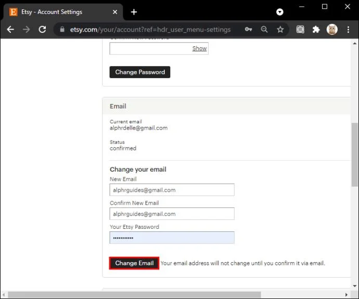Click the vertical scrollbar thumb
This screenshot has width=359, height=299.
point(355,154)
